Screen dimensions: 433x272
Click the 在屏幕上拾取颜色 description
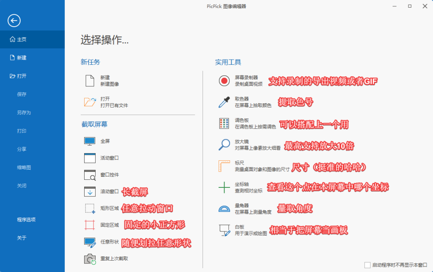(x=253, y=105)
